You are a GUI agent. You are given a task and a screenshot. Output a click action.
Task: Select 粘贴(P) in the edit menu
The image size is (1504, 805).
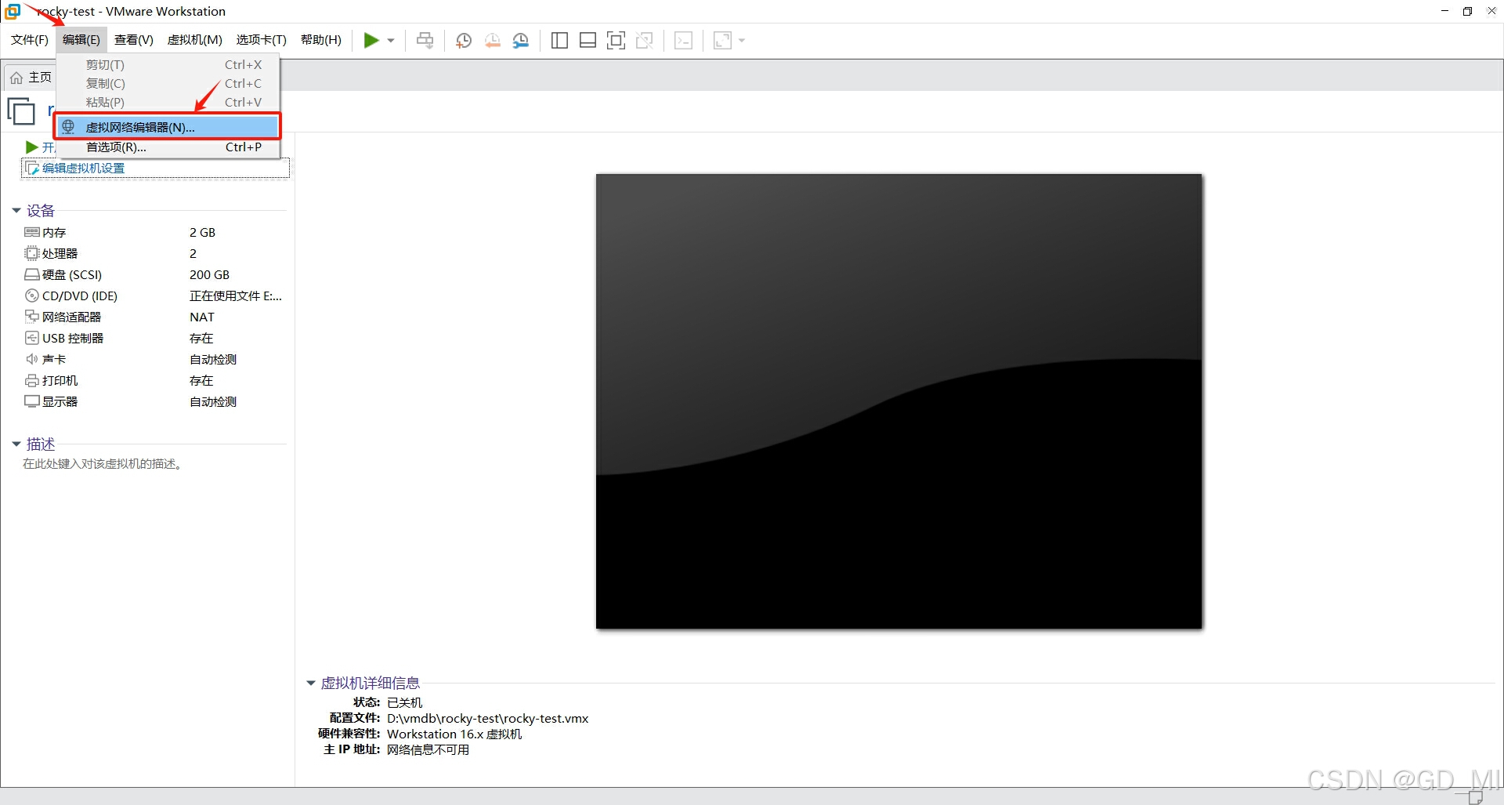click(168, 103)
